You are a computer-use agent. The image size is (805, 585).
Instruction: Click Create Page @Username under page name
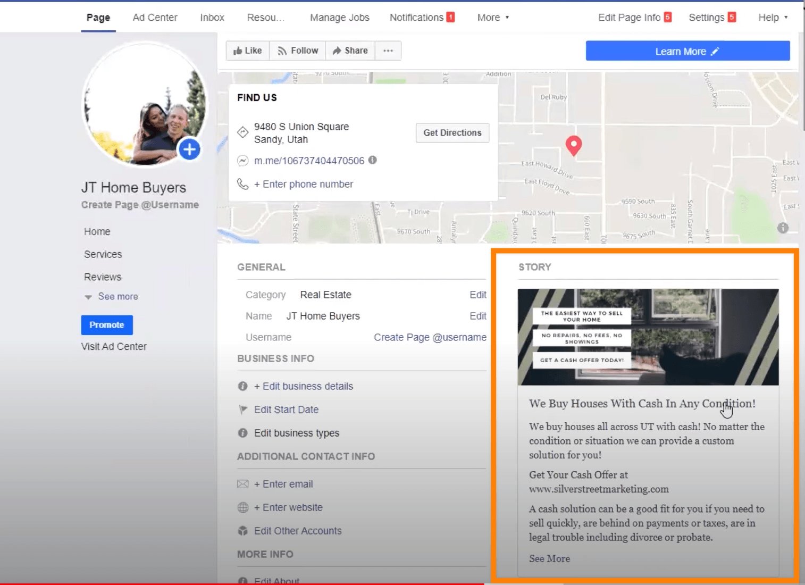[140, 205]
